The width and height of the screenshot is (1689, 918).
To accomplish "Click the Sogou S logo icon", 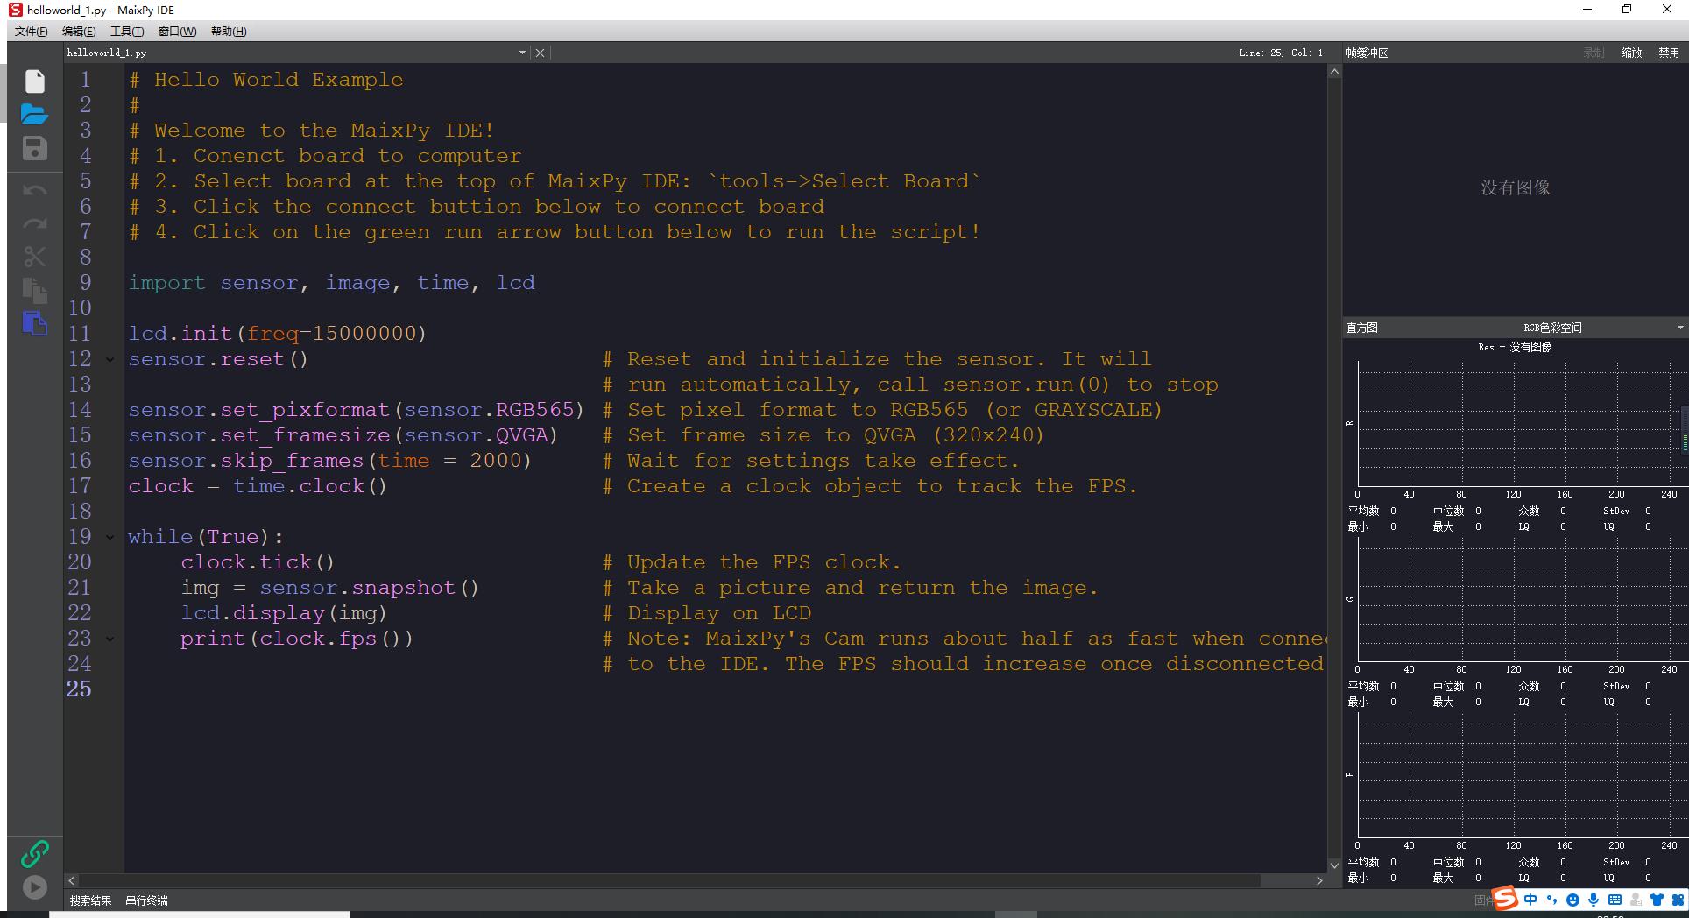I will [1505, 899].
